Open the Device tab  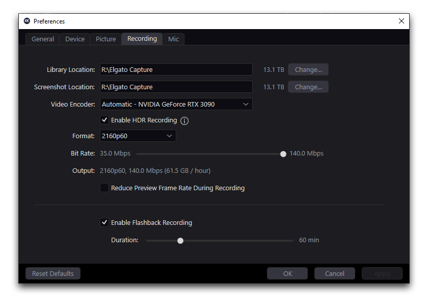click(75, 39)
